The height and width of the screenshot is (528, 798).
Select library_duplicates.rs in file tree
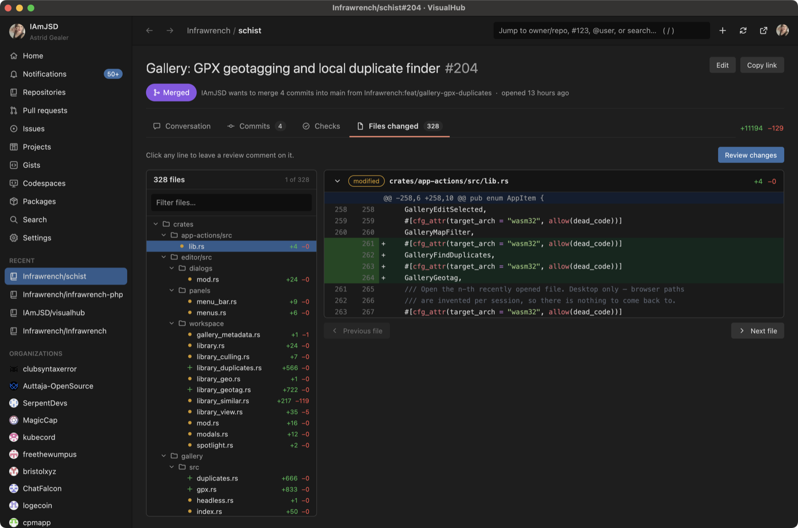click(x=231, y=368)
